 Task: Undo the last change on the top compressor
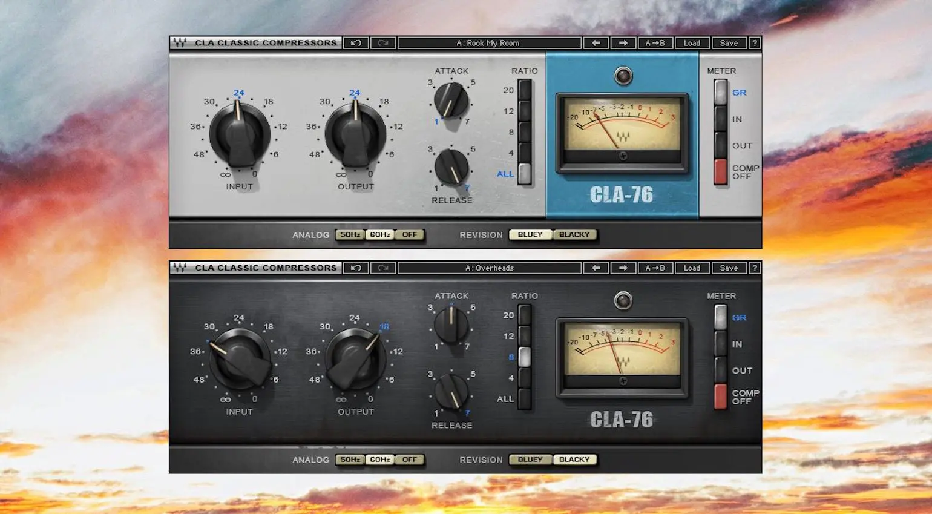coord(355,42)
